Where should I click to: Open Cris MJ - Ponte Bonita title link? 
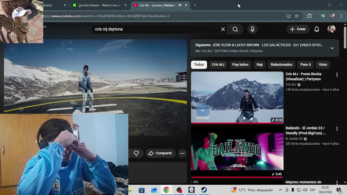(303, 76)
